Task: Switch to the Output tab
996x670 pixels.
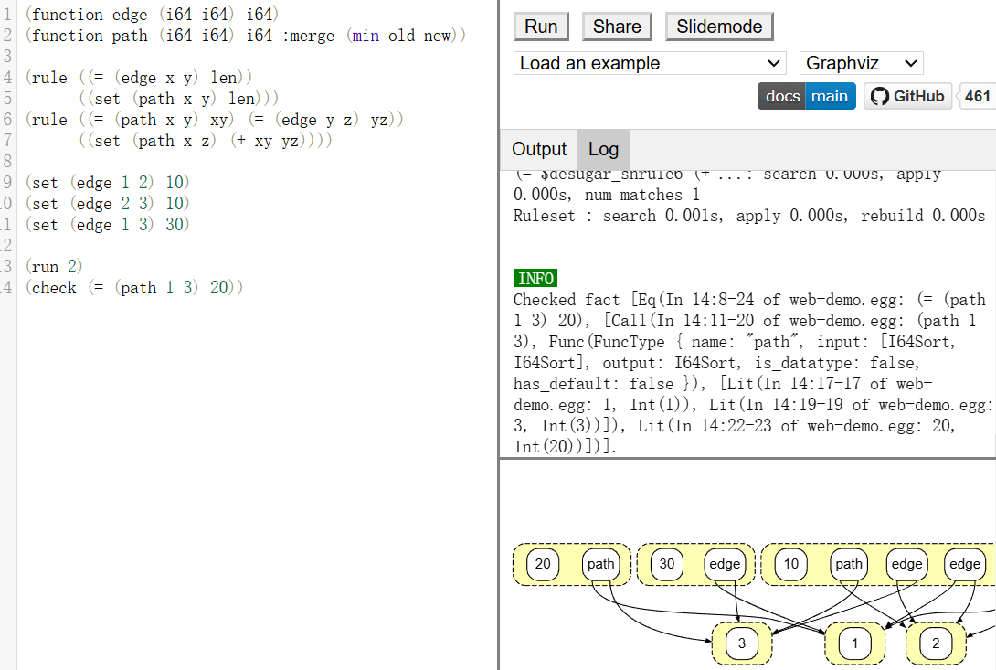Action: (539, 149)
